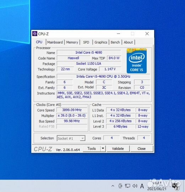The image size is (185, 192).
Task: Click the Level 3 value 6 MBytes
Action: click(x=120, y=127)
